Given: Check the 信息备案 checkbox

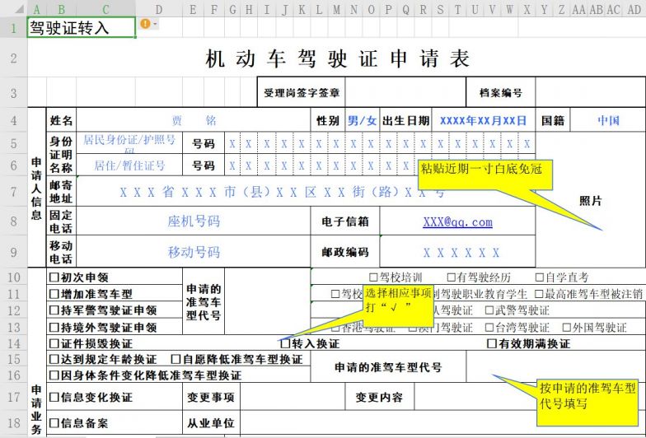Looking at the screenshot, I should [54, 423].
